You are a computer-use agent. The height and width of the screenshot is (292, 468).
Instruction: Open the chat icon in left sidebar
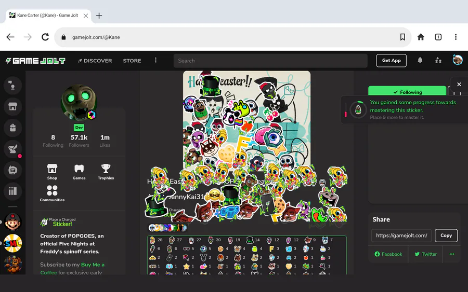pyautogui.click(x=12, y=86)
